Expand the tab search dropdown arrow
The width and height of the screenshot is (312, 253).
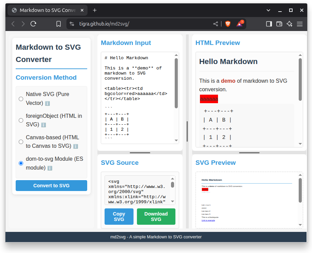point(268,10)
